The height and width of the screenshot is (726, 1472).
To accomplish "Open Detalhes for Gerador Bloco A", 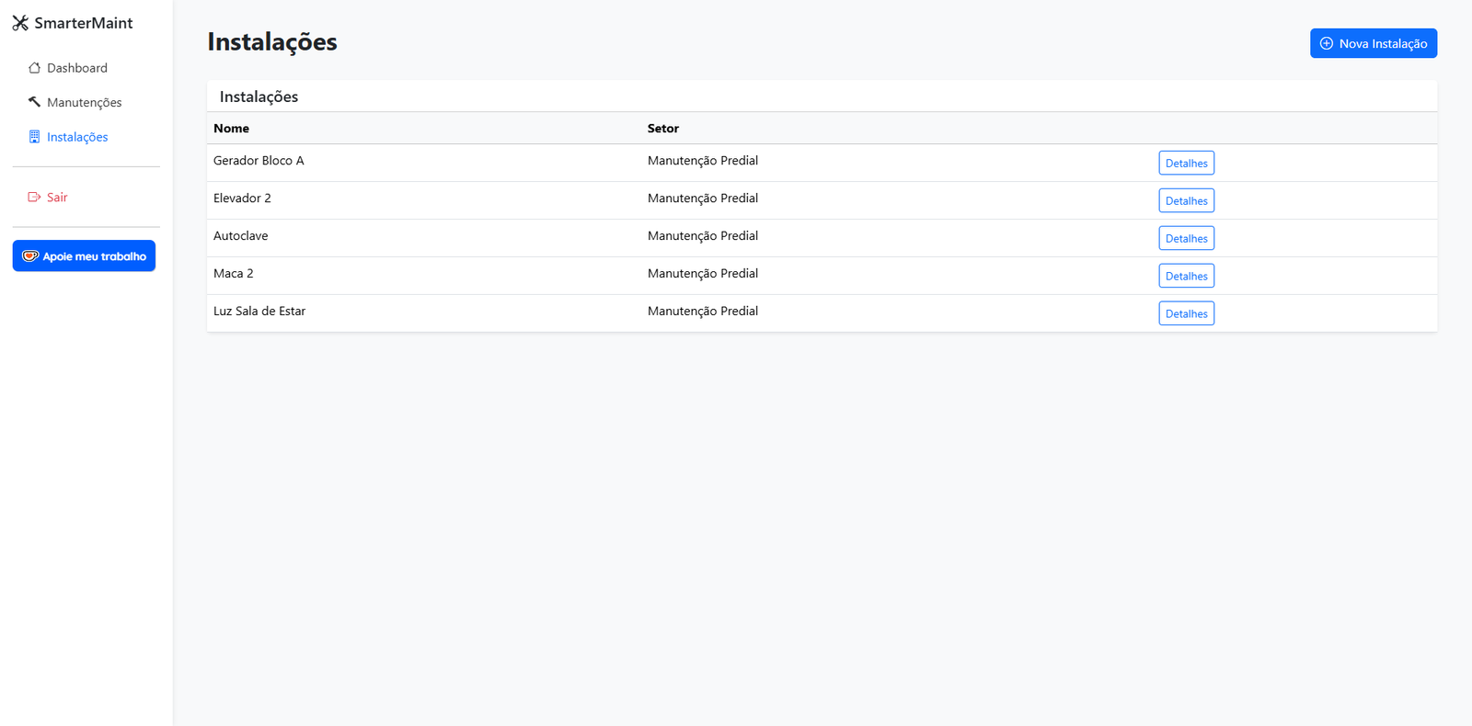I will [1186, 163].
